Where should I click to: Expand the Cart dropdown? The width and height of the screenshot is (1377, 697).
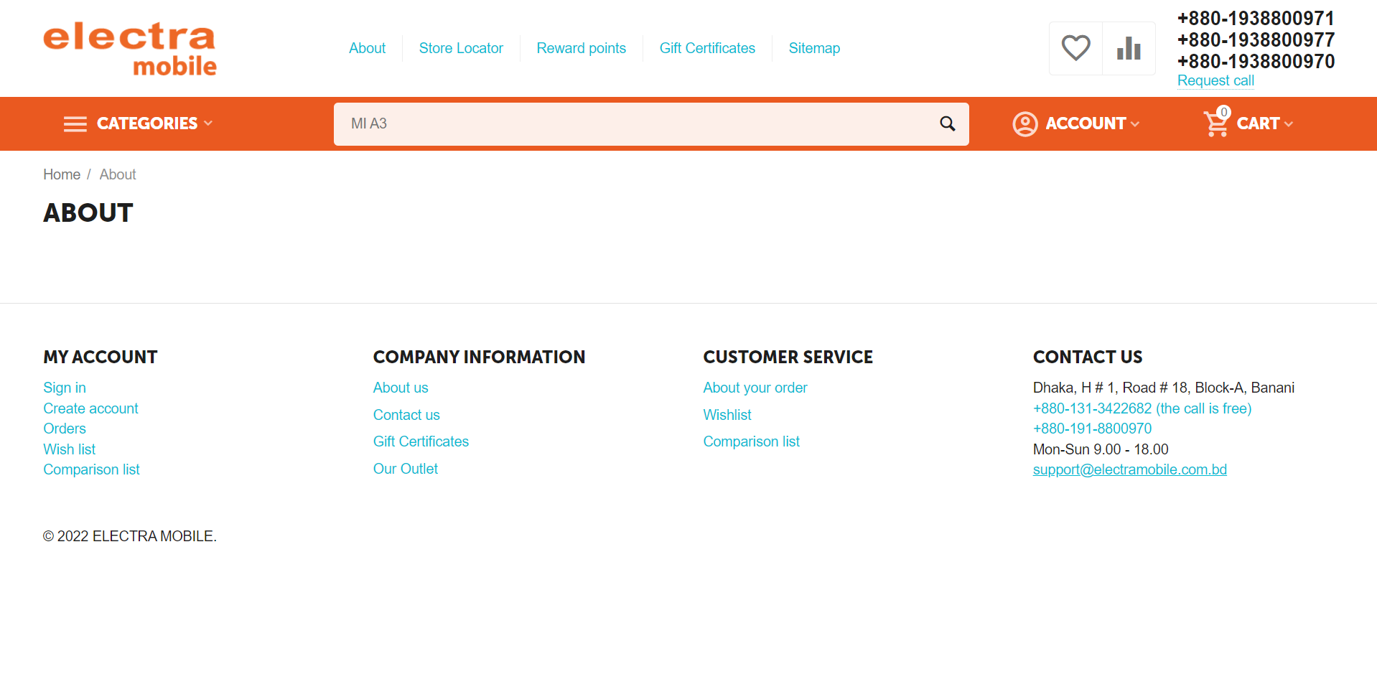pyautogui.click(x=1264, y=123)
